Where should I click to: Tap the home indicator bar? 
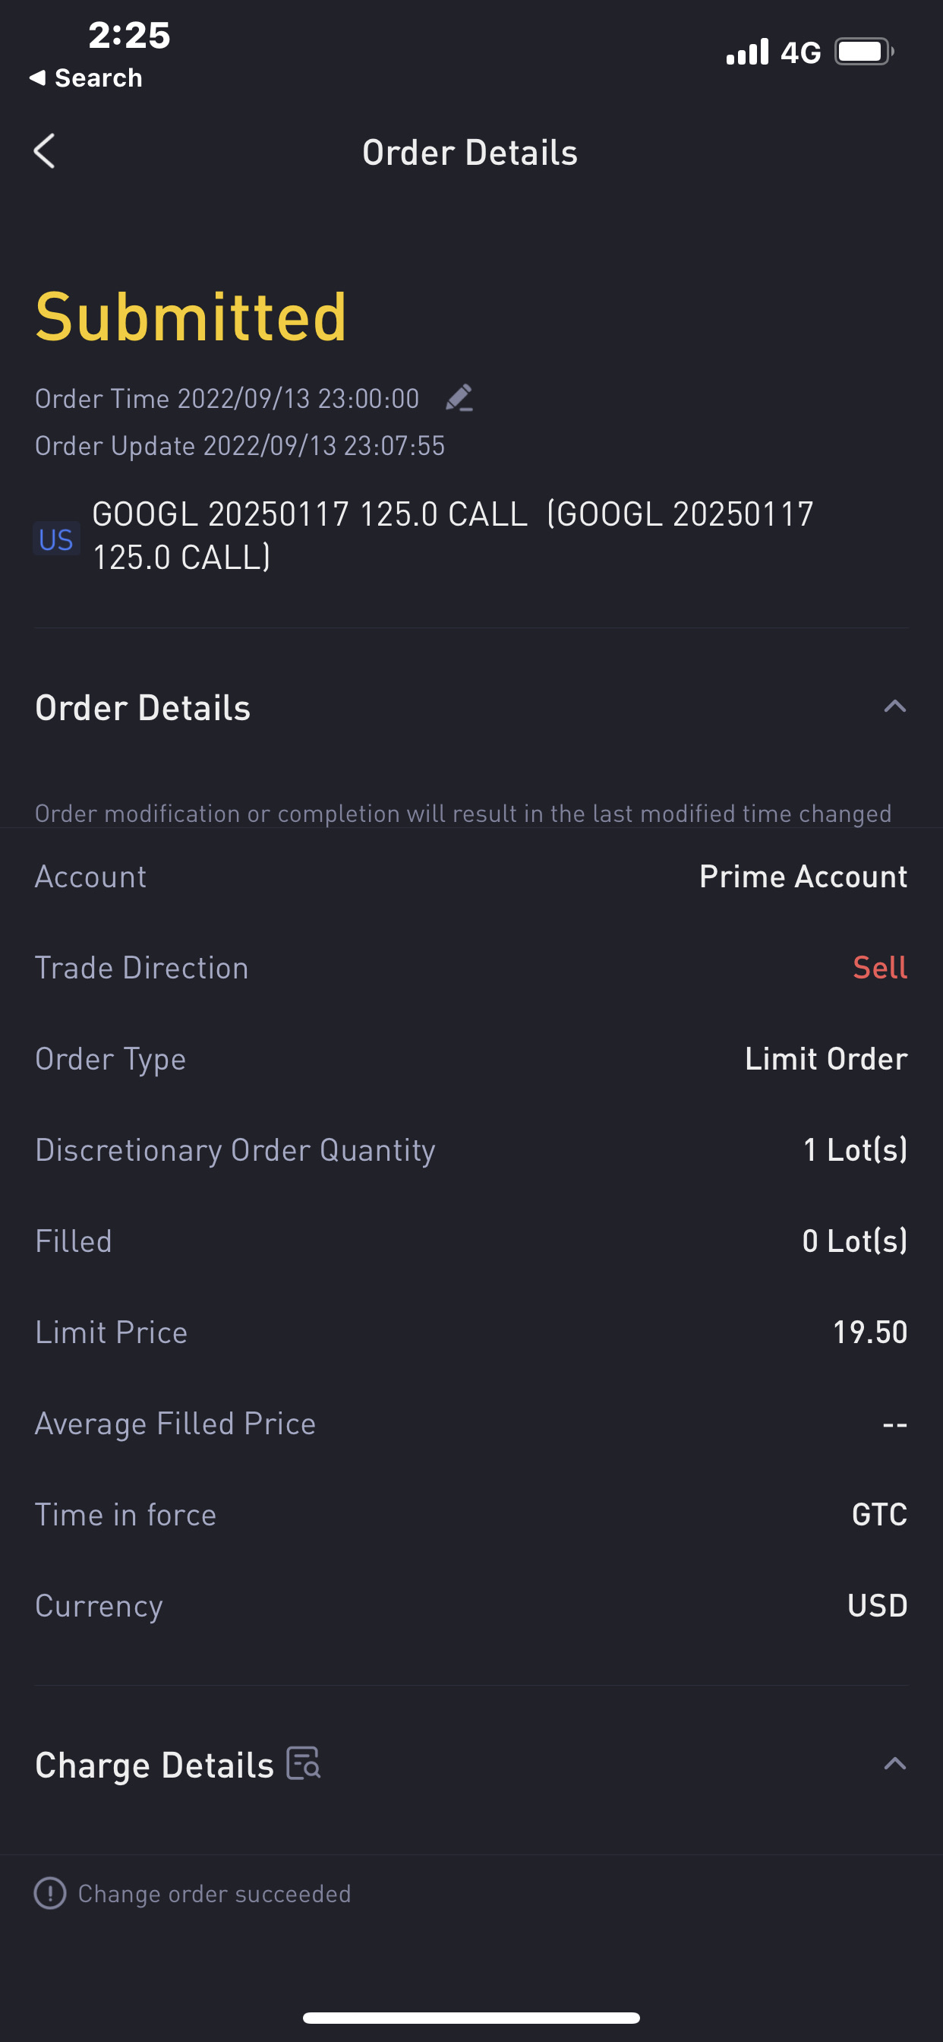(x=471, y=2018)
